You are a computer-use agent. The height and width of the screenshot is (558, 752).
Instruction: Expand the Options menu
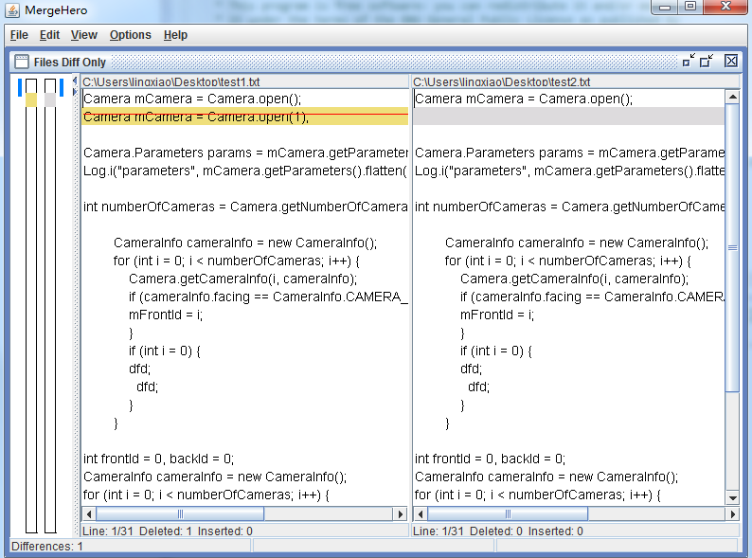130,35
